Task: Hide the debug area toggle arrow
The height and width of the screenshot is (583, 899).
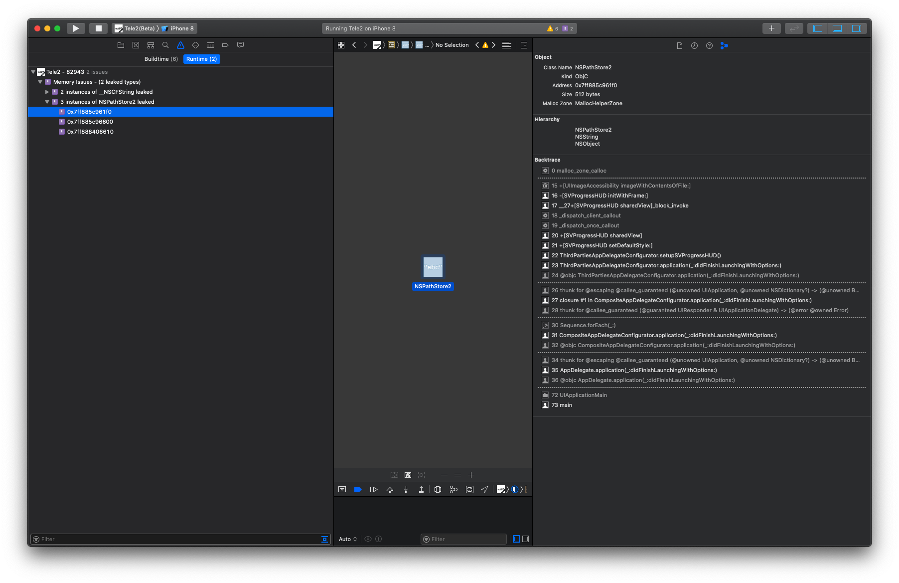Action: tap(342, 490)
